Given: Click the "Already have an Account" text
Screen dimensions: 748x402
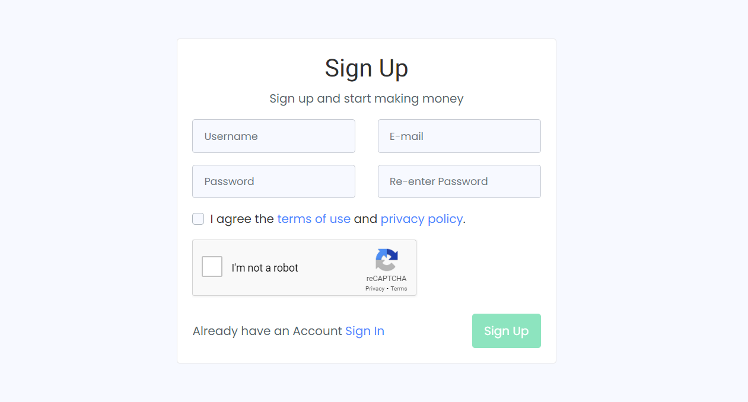Looking at the screenshot, I should coord(267,331).
